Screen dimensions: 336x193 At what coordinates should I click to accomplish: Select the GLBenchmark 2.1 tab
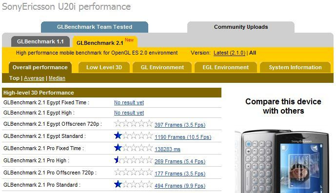pyautogui.click(x=105, y=42)
